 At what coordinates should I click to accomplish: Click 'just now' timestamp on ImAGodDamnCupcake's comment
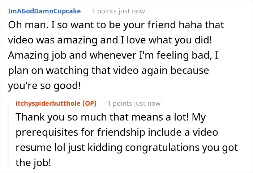(x=132, y=11)
